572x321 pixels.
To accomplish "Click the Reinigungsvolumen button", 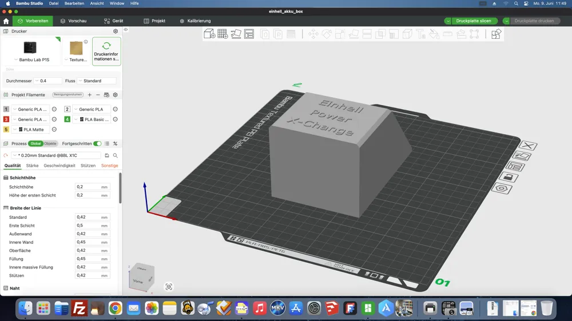I will (x=68, y=95).
